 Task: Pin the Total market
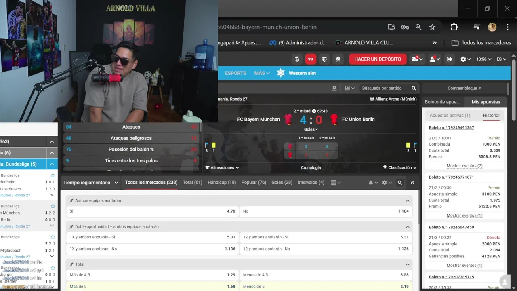click(71, 264)
